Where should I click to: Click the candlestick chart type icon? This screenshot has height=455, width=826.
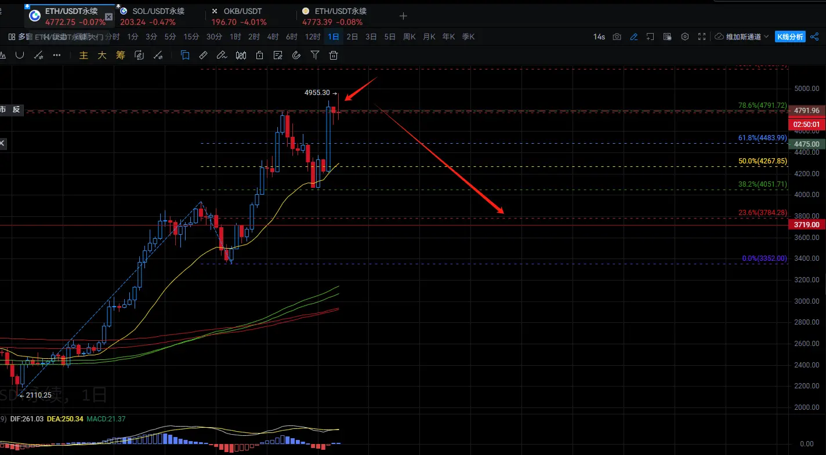point(241,55)
